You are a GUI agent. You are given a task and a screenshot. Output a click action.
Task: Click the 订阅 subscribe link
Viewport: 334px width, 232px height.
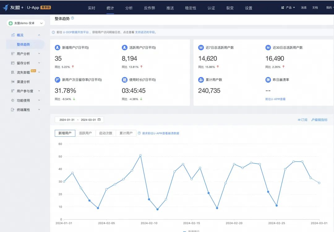302,120
